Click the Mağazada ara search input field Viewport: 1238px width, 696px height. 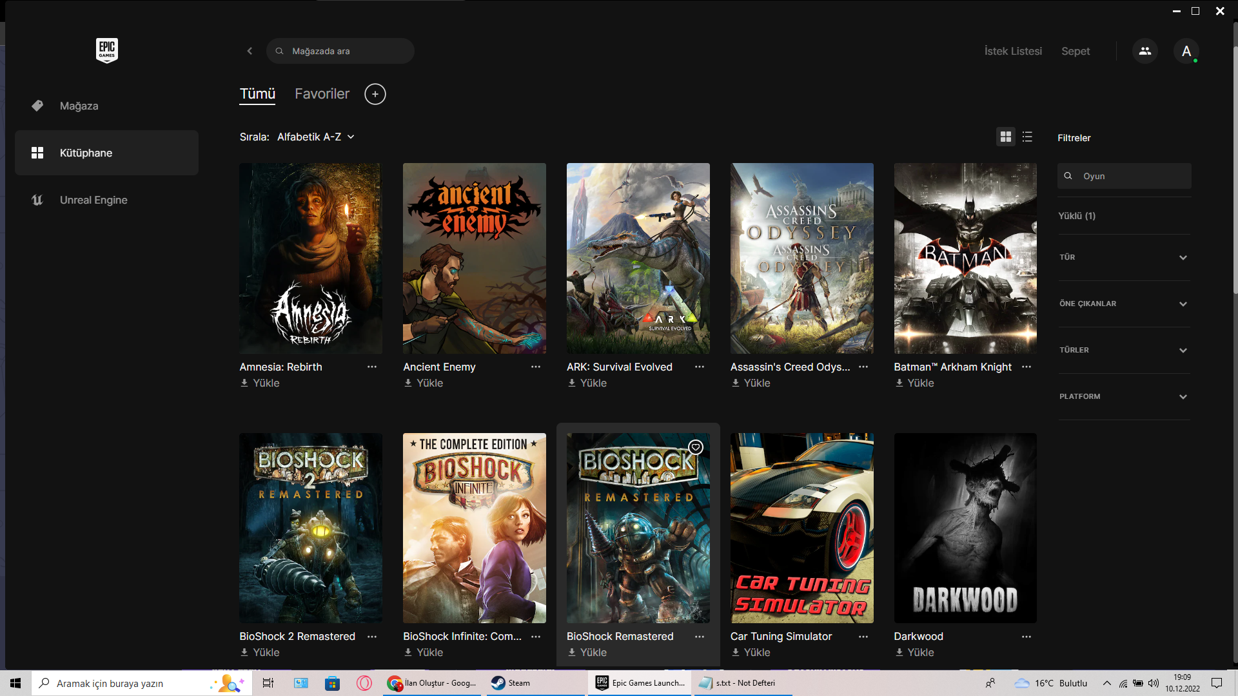pyautogui.click(x=340, y=51)
